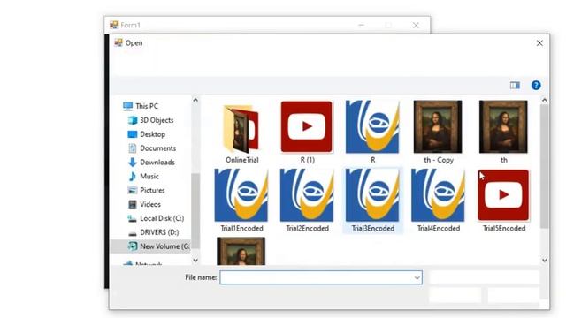
Task: Click the This PC computer icon
Action: [x=127, y=106]
